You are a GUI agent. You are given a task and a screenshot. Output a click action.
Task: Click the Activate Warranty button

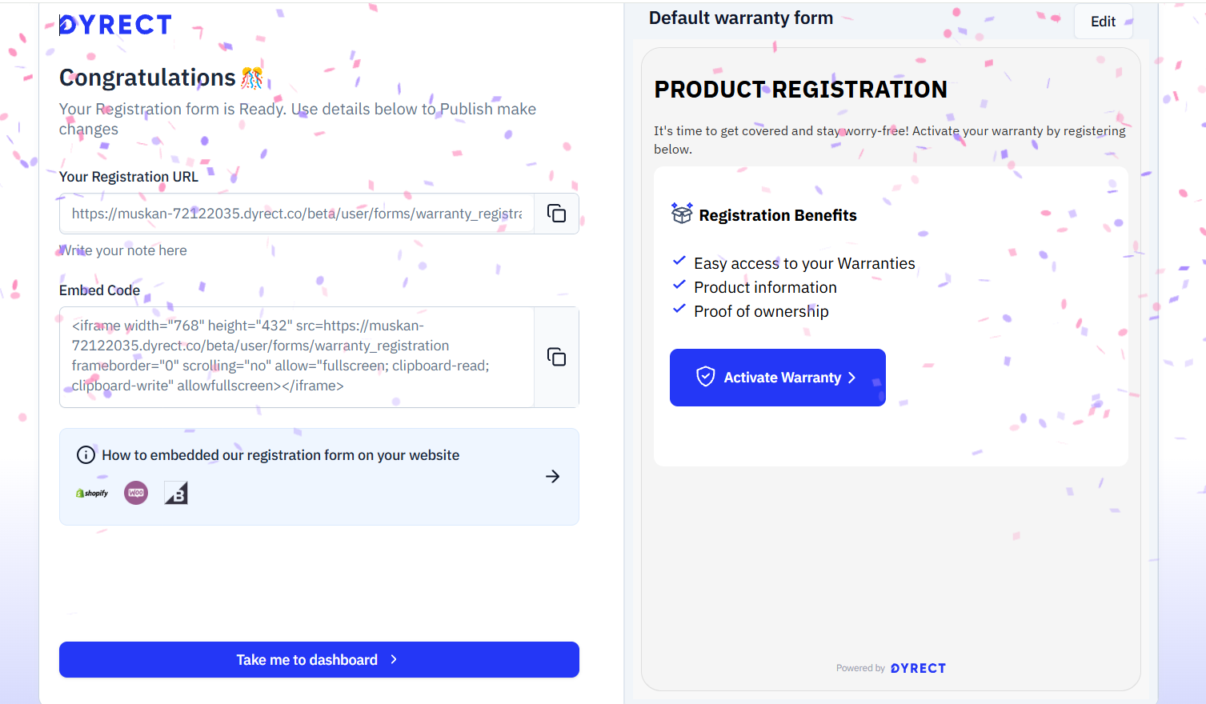(777, 378)
